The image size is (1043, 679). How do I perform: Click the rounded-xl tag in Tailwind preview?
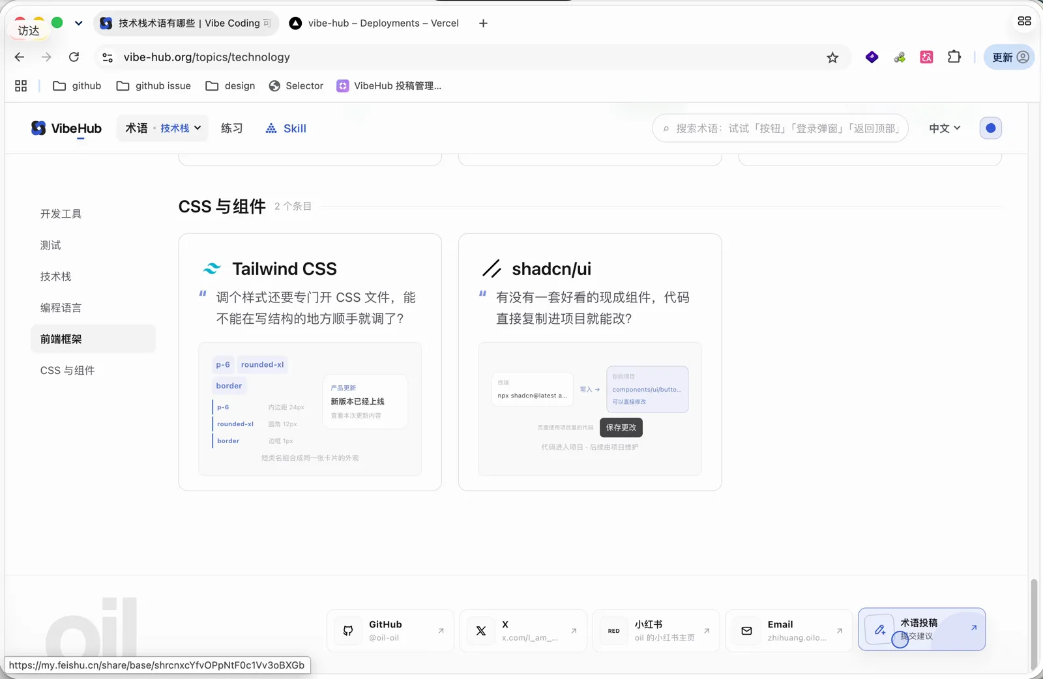coord(262,365)
